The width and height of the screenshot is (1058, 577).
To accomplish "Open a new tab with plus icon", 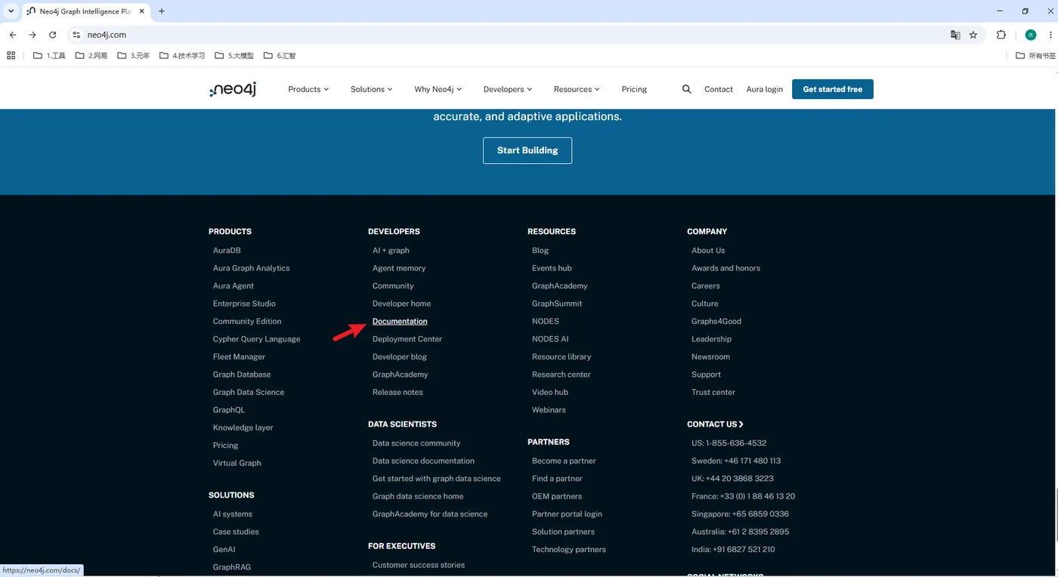I will click(162, 11).
